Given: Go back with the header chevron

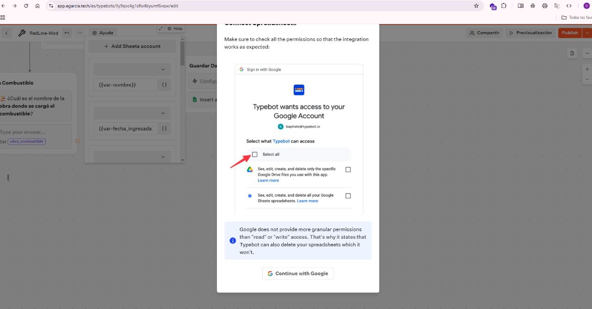Looking at the screenshot, I should 6,33.
